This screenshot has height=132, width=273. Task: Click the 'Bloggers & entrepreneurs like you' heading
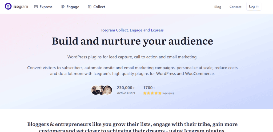coord(133,127)
